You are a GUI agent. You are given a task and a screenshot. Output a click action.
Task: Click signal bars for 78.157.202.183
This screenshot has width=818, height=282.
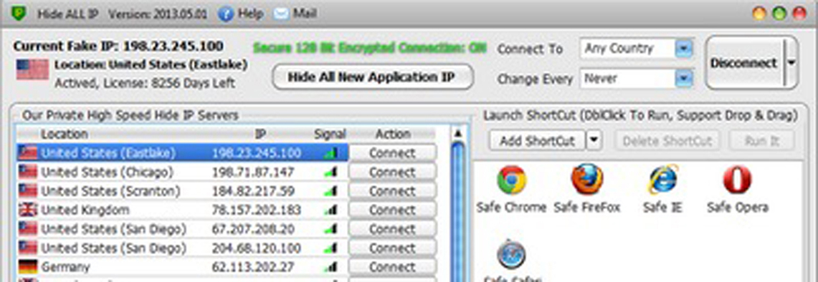(x=330, y=210)
